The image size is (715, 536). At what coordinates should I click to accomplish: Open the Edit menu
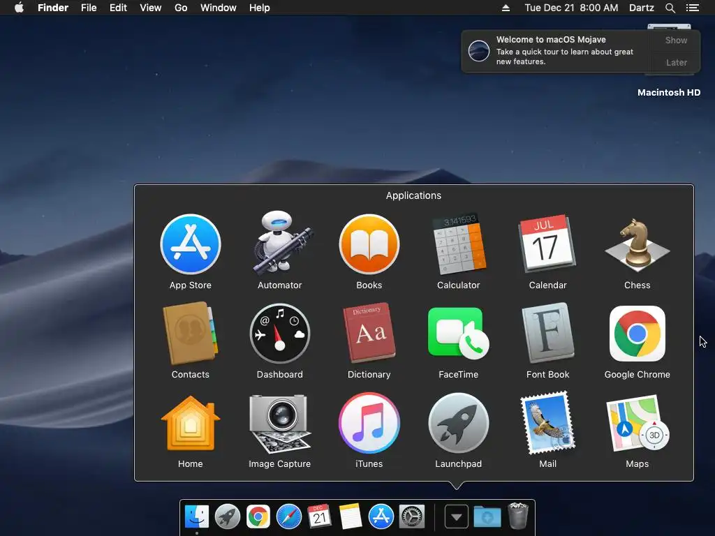[x=118, y=8]
